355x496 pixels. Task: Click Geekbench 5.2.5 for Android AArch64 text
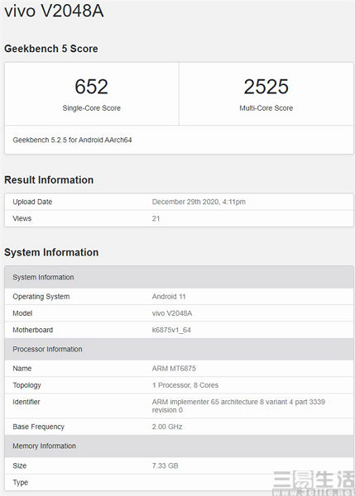point(72,140)
